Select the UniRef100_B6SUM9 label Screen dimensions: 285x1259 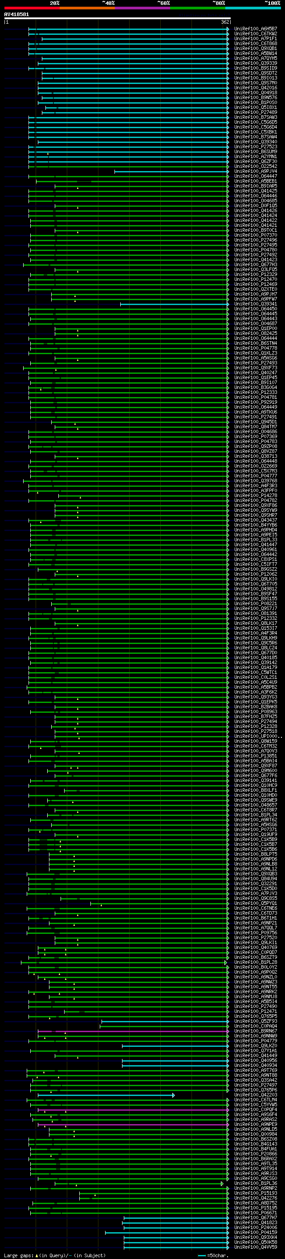(x=255, y=151)
